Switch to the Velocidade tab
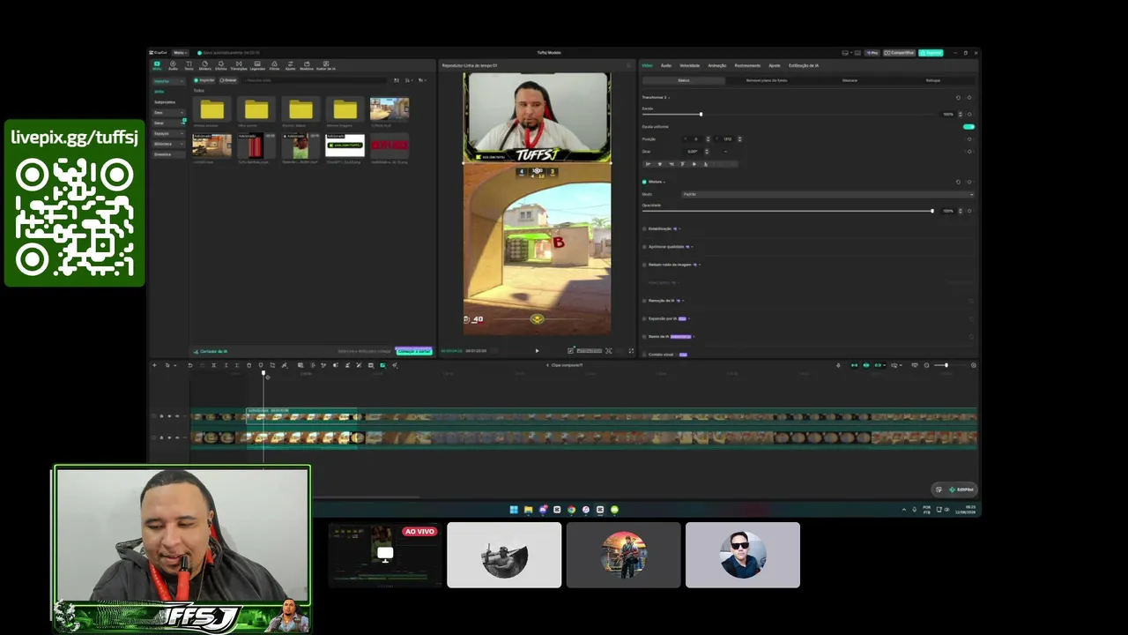Viewport: 1128px width, 635px height. (x=689, y=65)
